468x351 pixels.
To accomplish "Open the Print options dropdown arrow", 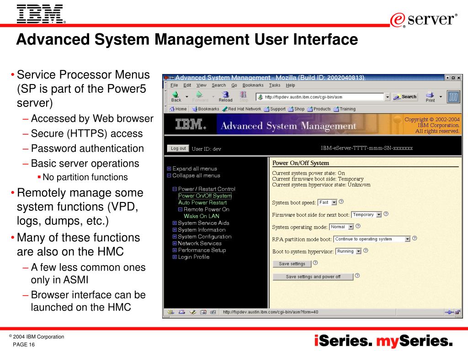I will [x=441, y=97].
